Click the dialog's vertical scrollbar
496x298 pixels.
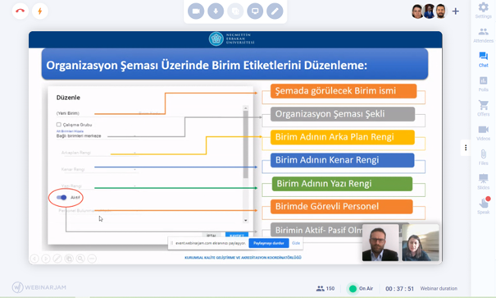click(245, 165)
